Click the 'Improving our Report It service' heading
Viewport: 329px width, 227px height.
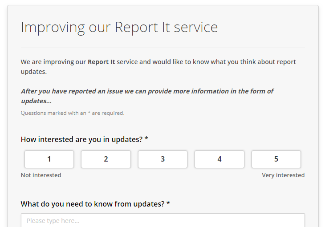[119, 27]
